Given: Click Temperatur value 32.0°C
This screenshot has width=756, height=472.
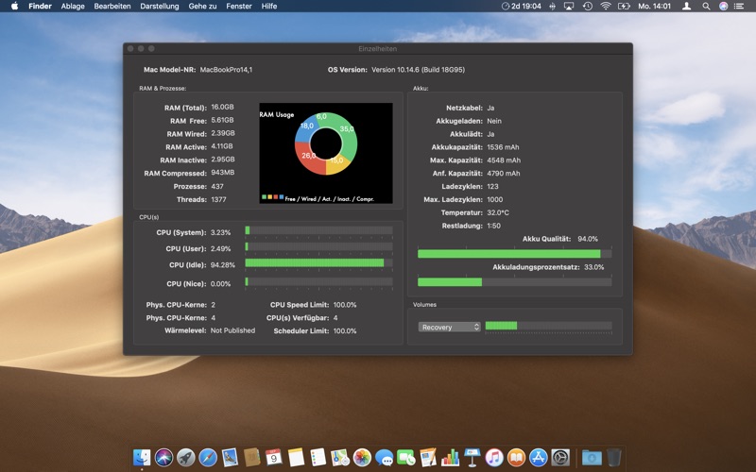Looking at the screenshot, I should point(498,212).
